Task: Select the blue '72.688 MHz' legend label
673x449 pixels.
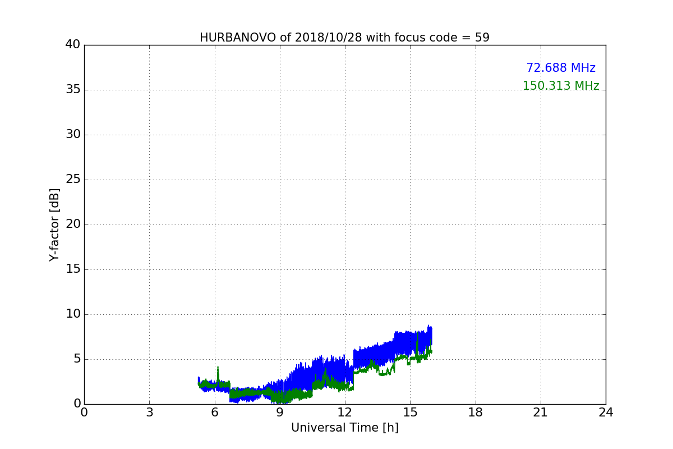Action: click(x=561, y=68)
